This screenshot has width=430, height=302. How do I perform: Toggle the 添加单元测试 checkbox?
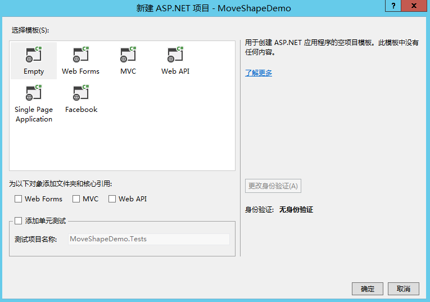(x=19, y=221)
